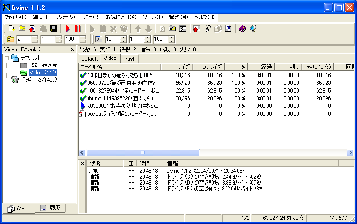Click the gray copy documents icon
357x224 pixels.
point(218,29)
